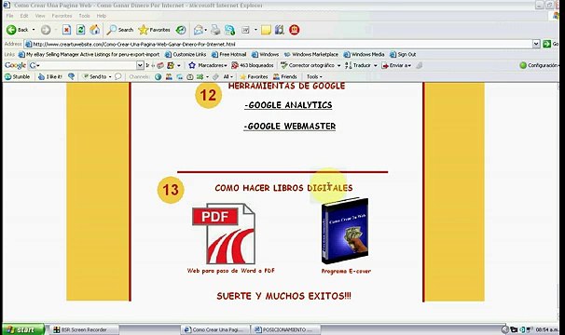Print the page with the printer icon
This screenshot has width=565, height=335.
[215, 30]
